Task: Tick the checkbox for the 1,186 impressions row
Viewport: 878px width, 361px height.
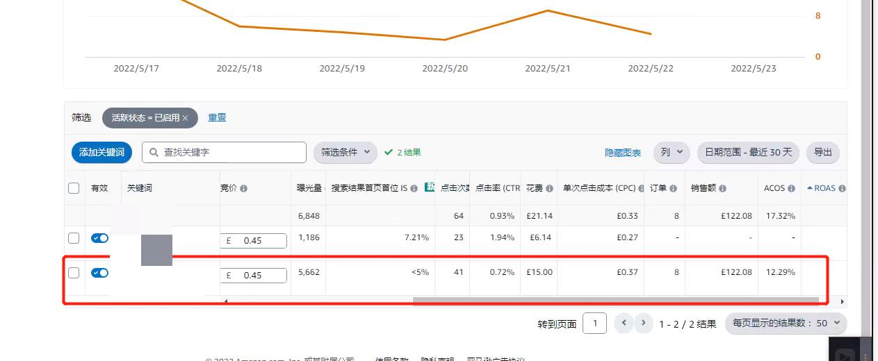Action: (x=74, y=238)
